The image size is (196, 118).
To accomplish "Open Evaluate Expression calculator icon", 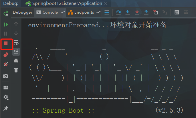I will (x=177, y=12).
